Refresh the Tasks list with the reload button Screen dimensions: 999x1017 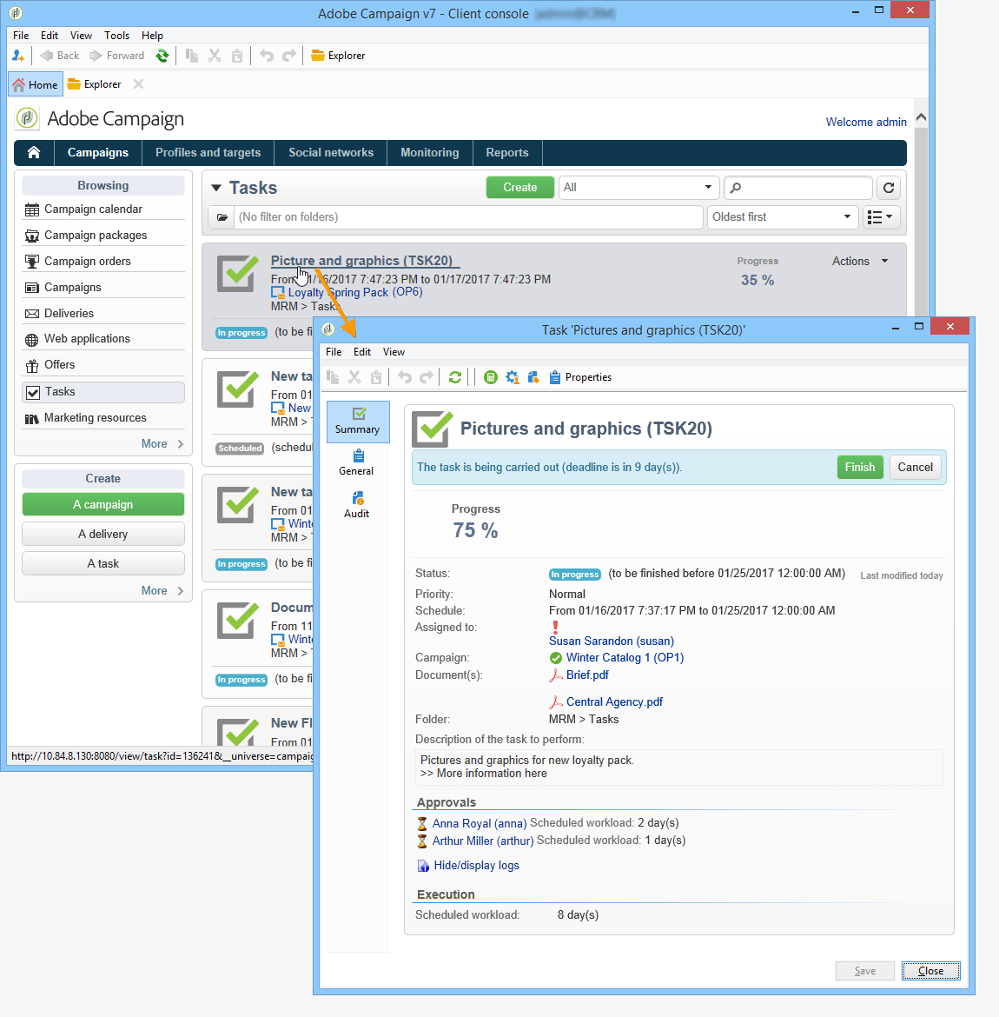point(888,188)
